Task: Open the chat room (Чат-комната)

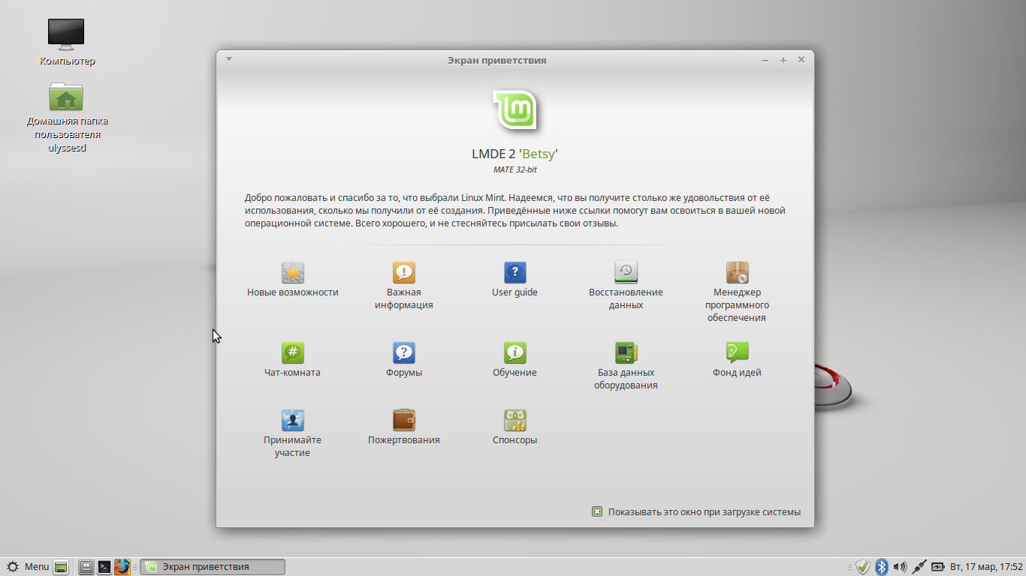Action: 292,354
